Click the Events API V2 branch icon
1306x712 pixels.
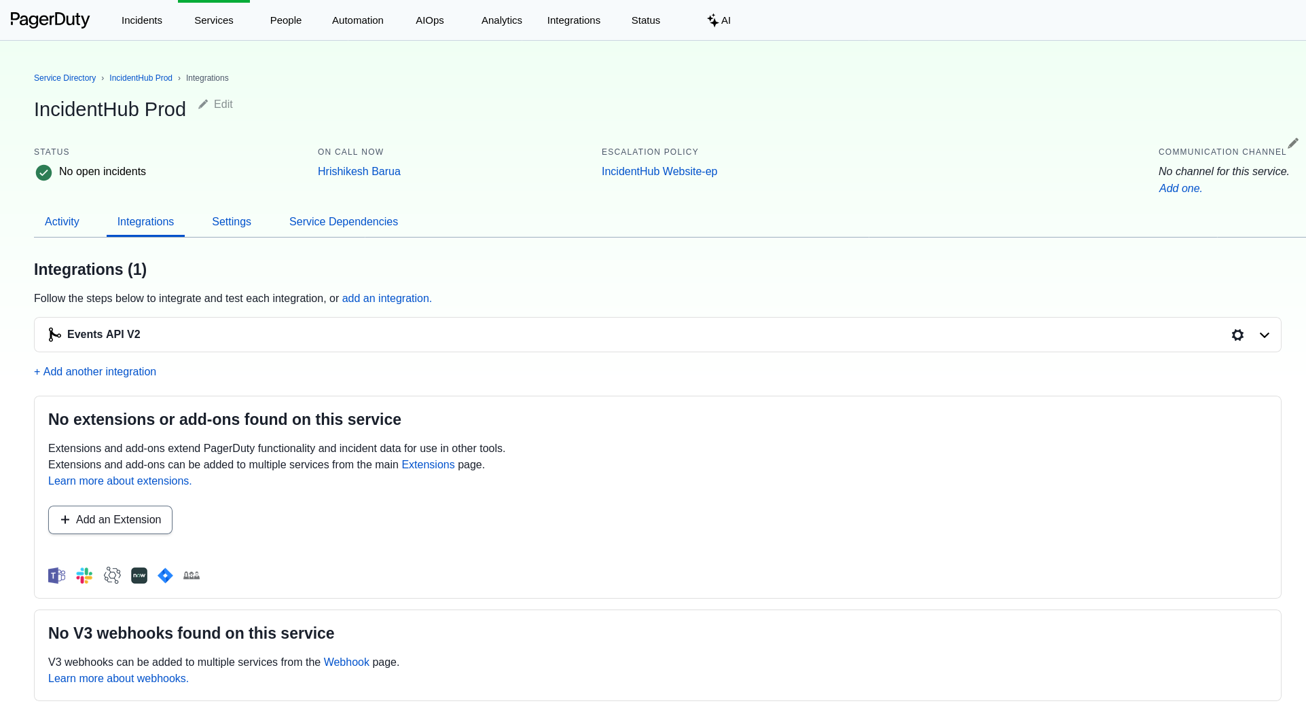tap(54, 335)
